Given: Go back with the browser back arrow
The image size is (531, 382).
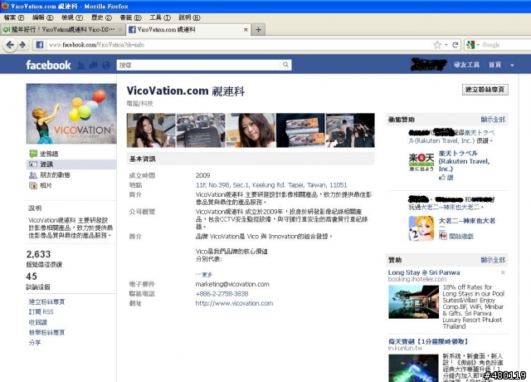Looking at the screenshot, I should tap(10, 45).
